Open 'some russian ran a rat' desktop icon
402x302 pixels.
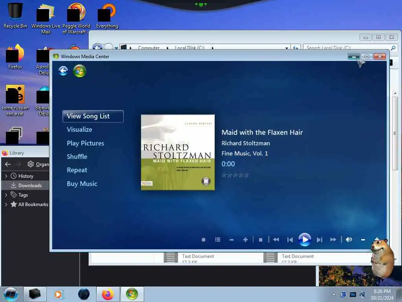pyautogui.click(x=15, y=100)
